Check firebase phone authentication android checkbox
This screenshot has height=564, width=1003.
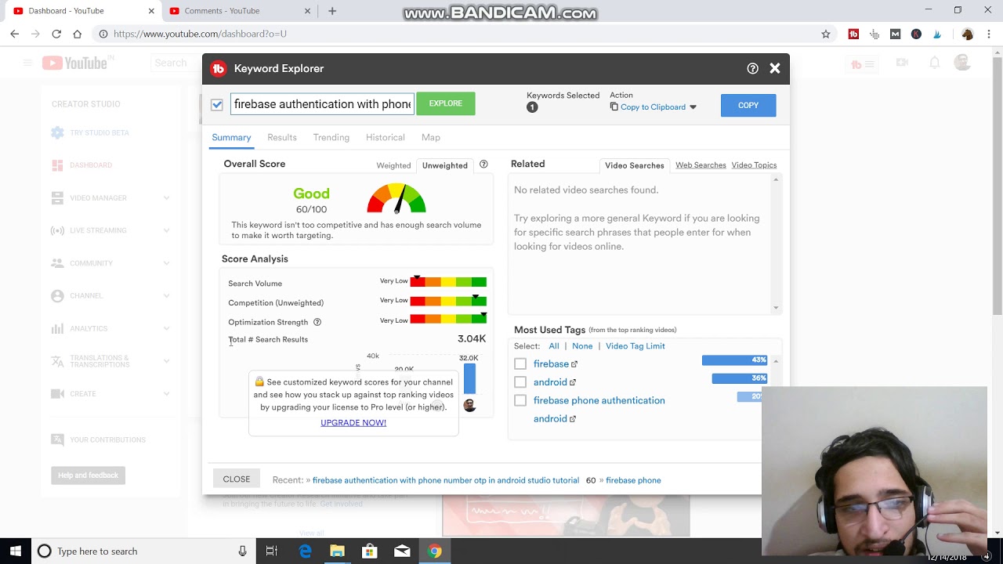pos(520,400)
